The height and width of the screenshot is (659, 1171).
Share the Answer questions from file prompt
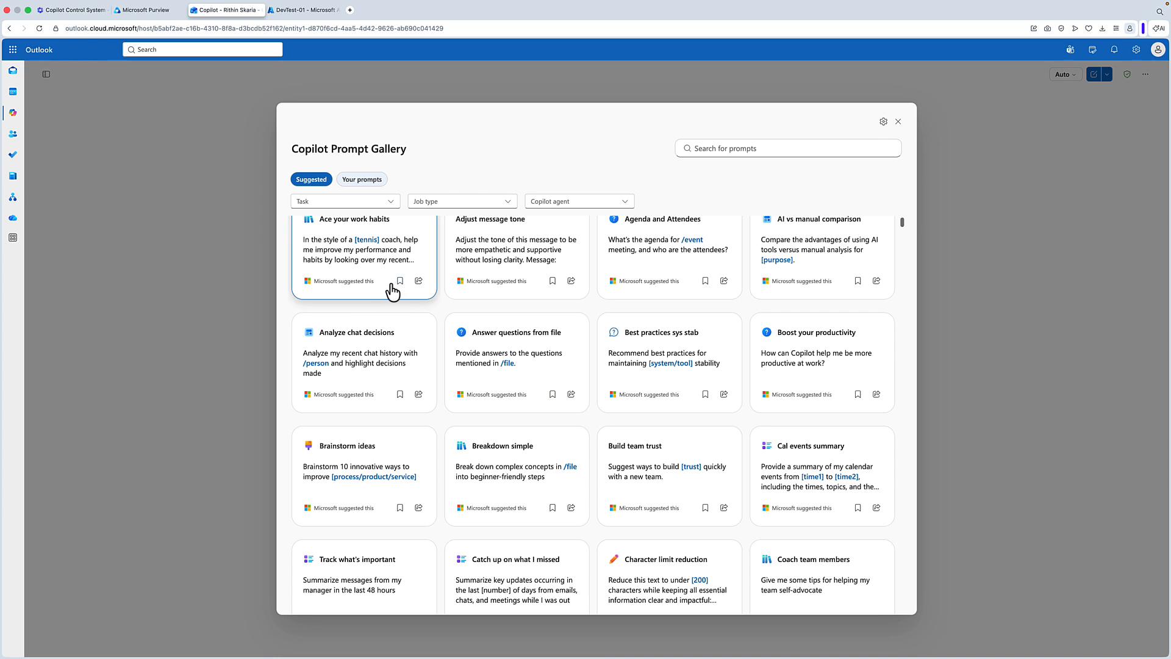(x=571, y=394)
